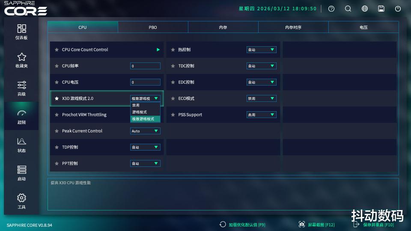Click the CPU频率 input field
411x231 pixels.
(x=145, y=66)
